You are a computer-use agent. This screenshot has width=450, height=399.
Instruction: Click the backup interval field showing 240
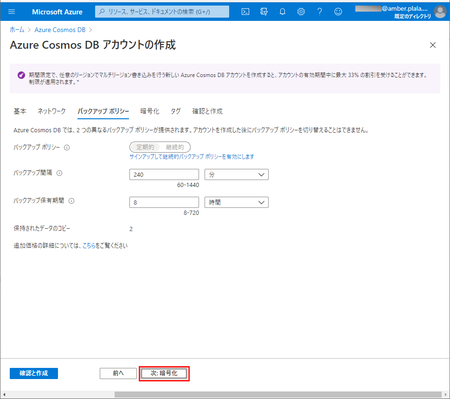[x=164, y=174]
